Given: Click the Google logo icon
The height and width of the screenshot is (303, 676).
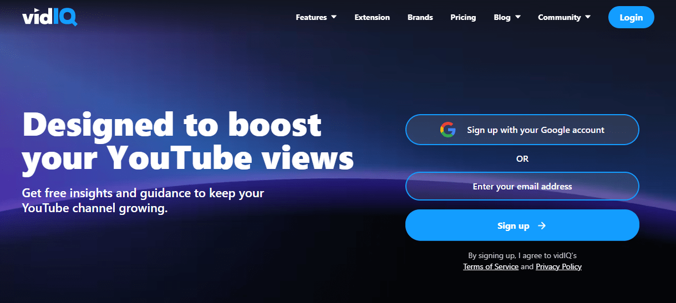Looking at the screenshot, I should [448, 130].
